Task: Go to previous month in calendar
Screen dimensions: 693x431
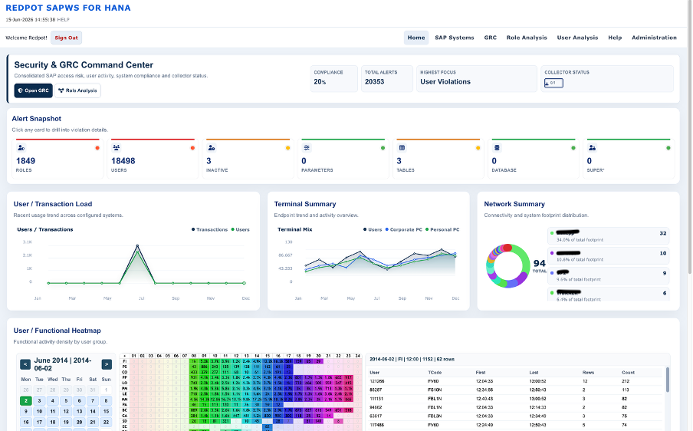Action: [x=25, y=364]
